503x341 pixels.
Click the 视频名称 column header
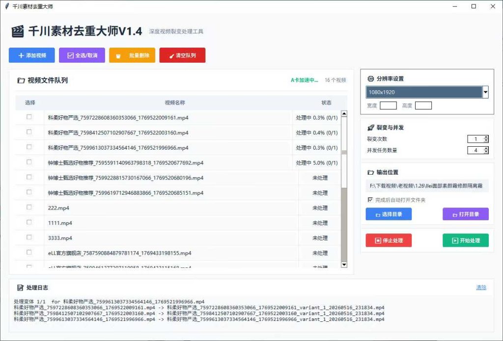(175, 103)
